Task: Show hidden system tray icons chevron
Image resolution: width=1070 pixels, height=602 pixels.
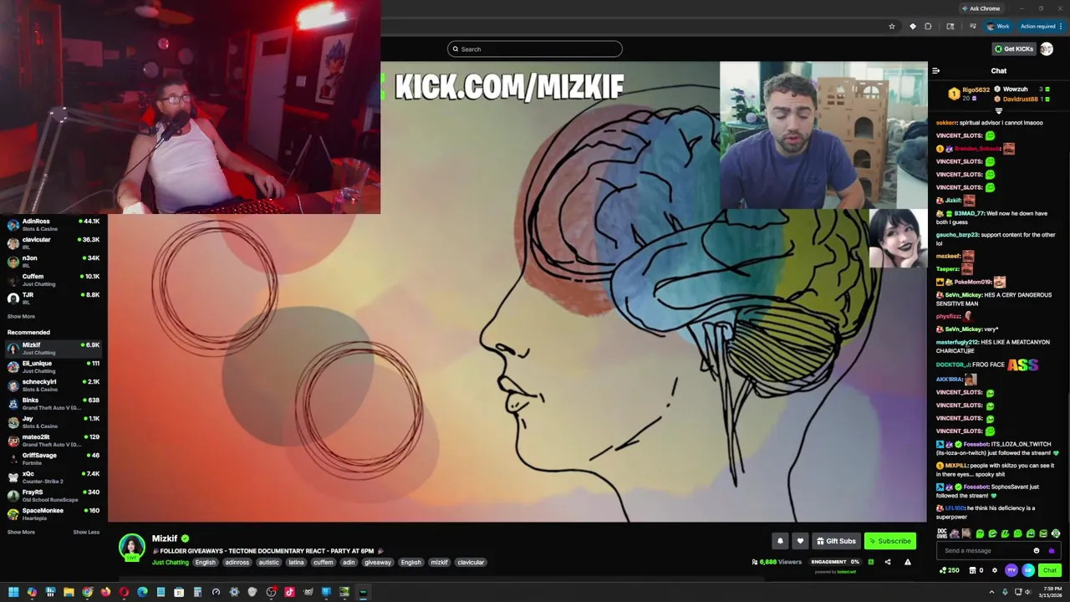Action: 994,593
